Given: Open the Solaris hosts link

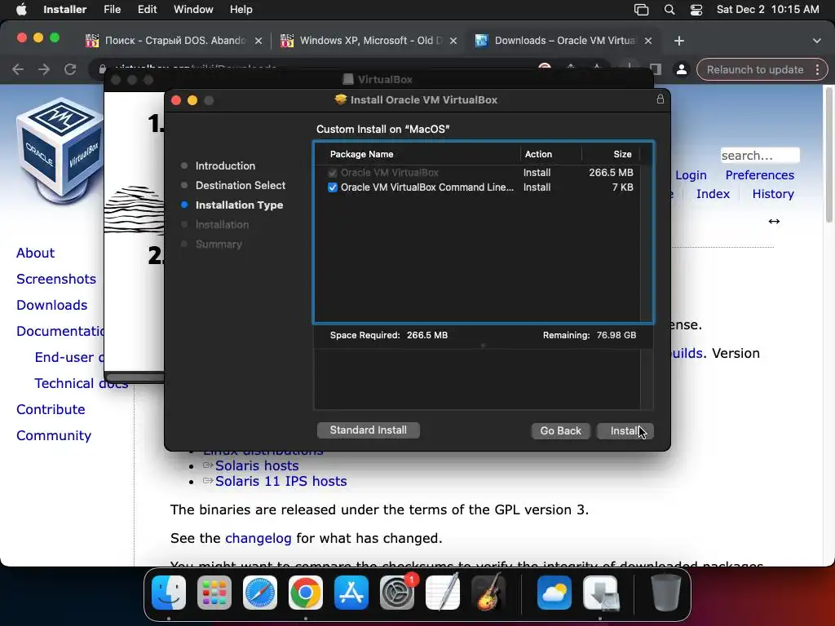Looking at the screenshot, I should (x=257, y=465).
